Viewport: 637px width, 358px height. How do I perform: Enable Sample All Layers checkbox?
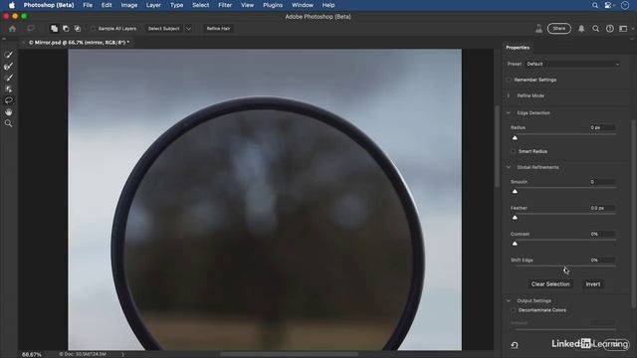click(x=93, y=29)
